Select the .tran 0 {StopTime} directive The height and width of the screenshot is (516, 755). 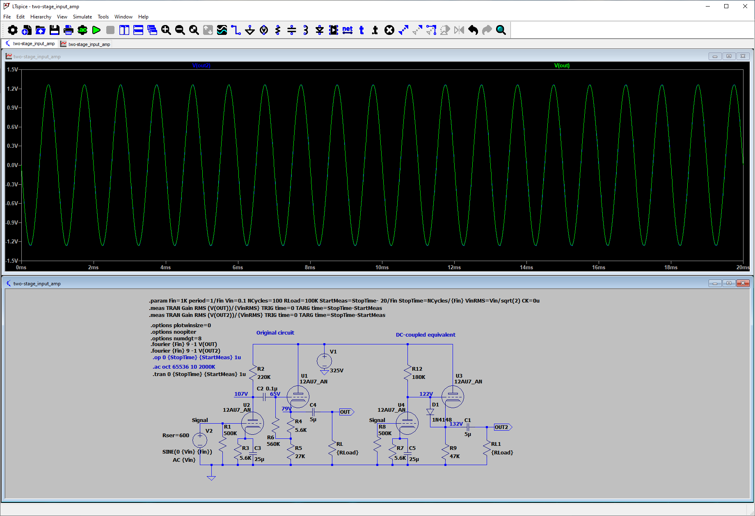coord(199,374)
